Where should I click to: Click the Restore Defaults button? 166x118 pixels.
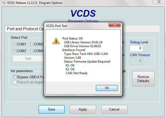[143, 79]
